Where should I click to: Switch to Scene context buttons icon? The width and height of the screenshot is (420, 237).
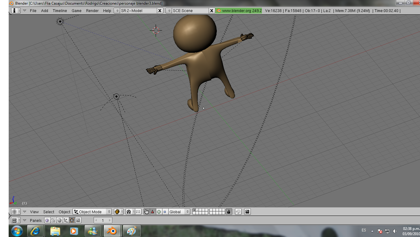78,220
